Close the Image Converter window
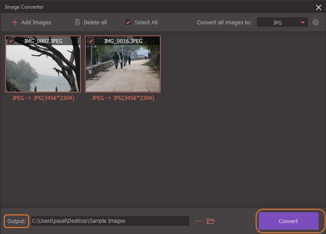The image size is (326, 234). click(318, 7)
